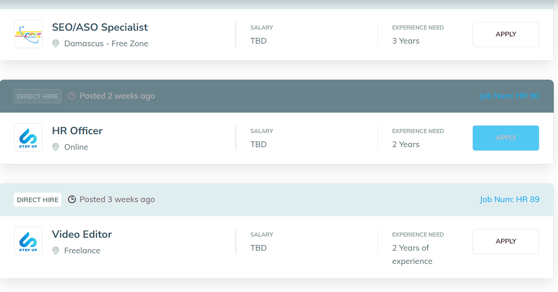Click the Step Up logo beside HR Officer
The height and width of the screenshot is (292, 558).
click(x=28, y=137)
